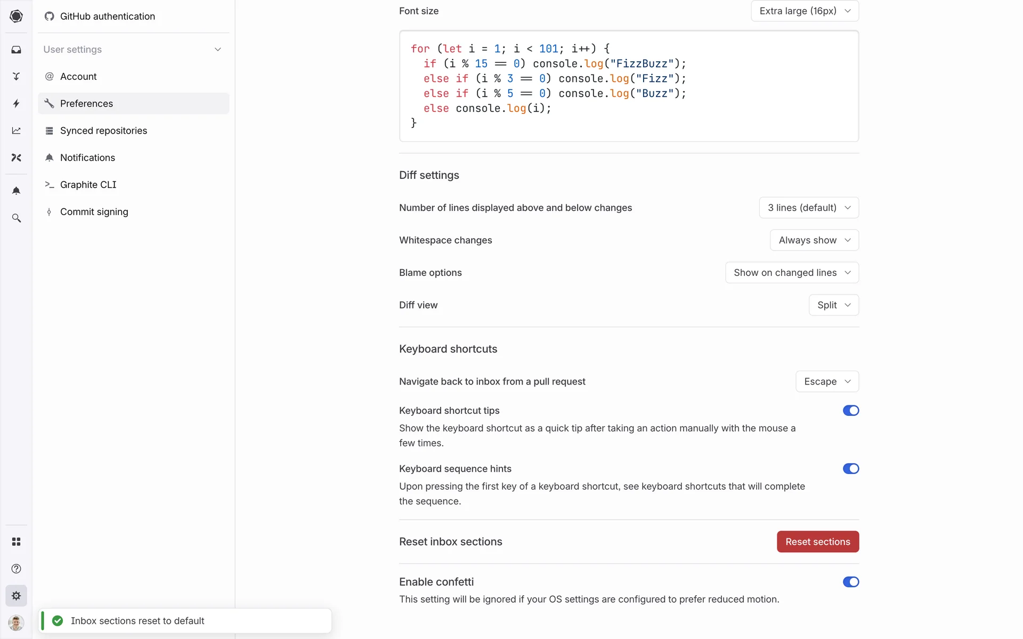
Task: Open the lightning bolt automations icon
Action: [16, 103]
